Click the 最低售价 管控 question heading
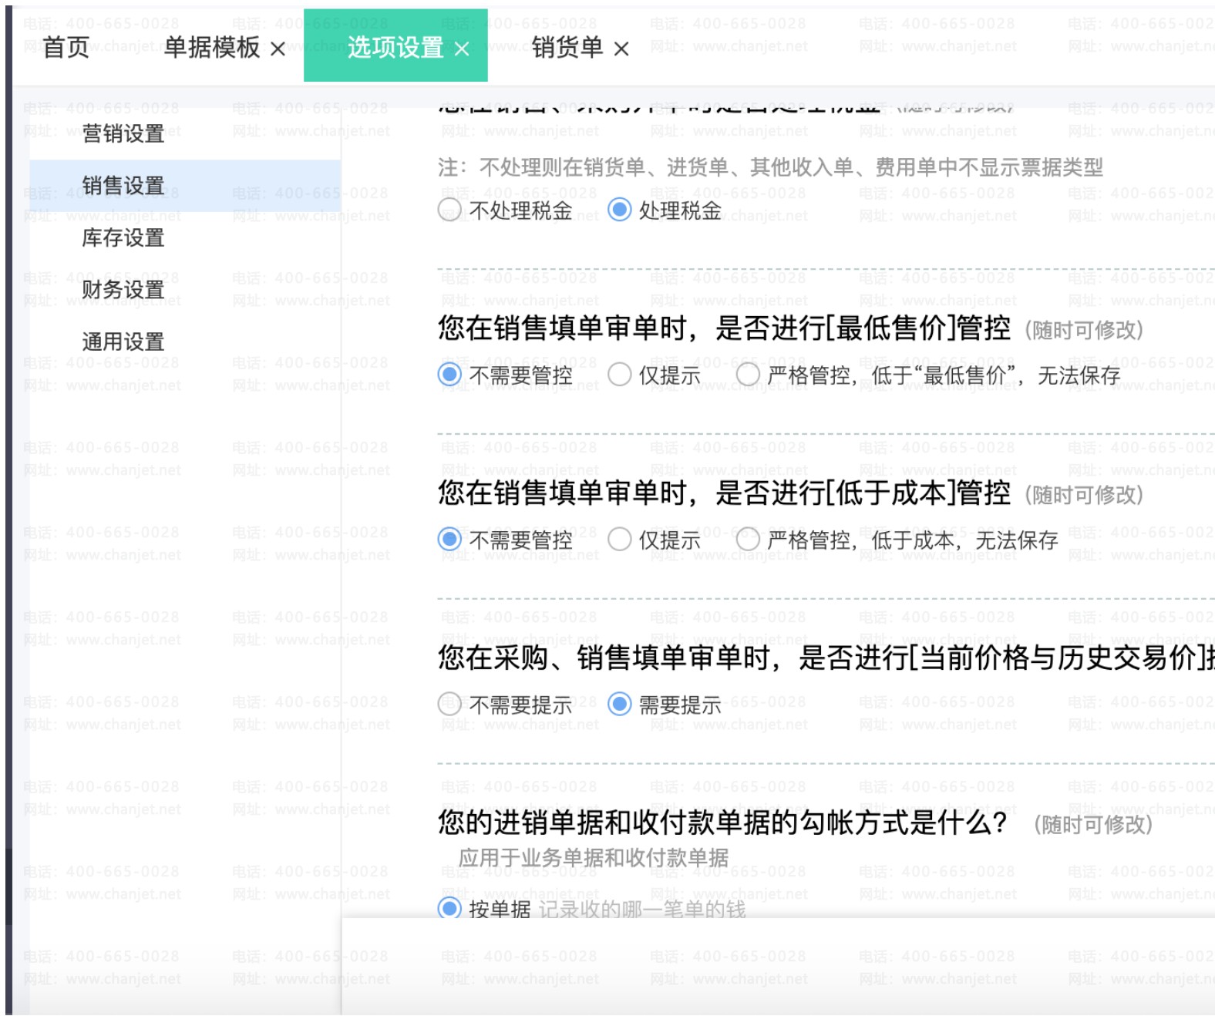Image resolution: width=1215 pixels, height=1016 pixels. tap(724, 328)
